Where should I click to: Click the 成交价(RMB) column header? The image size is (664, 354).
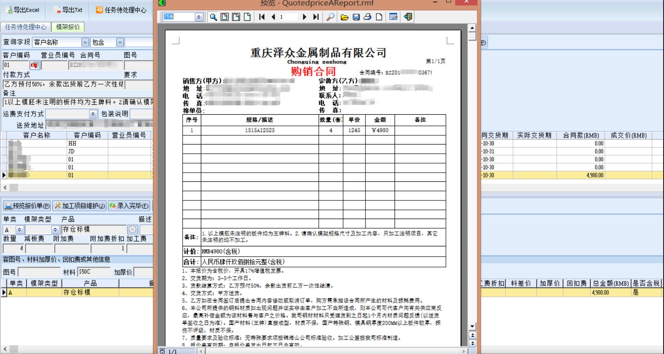click(628, 135)
